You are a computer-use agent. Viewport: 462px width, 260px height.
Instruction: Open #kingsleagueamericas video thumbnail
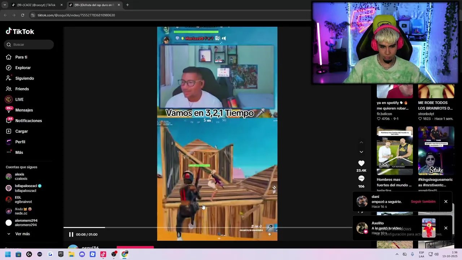436,151
